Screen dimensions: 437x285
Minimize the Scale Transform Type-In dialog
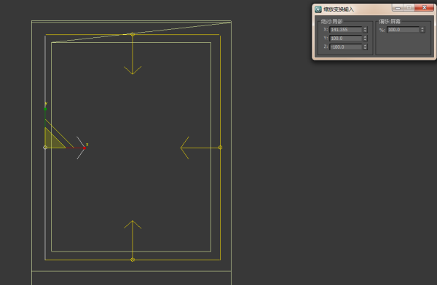coord(398,7)
